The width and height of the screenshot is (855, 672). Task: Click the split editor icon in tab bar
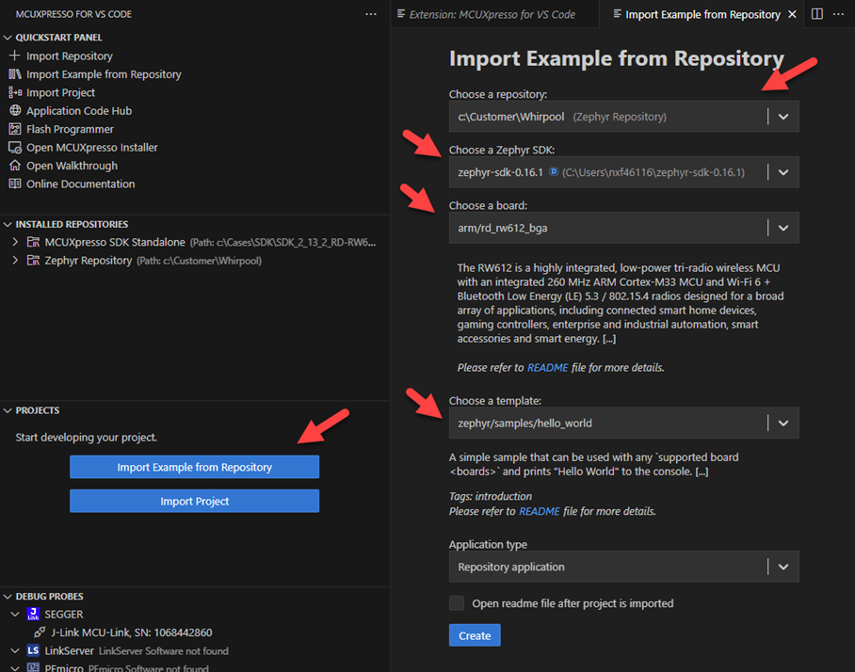coord(816,14)
